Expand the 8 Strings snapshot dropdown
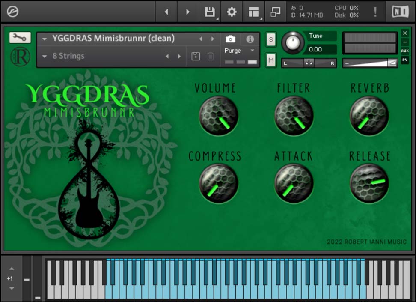 point(45,56)
